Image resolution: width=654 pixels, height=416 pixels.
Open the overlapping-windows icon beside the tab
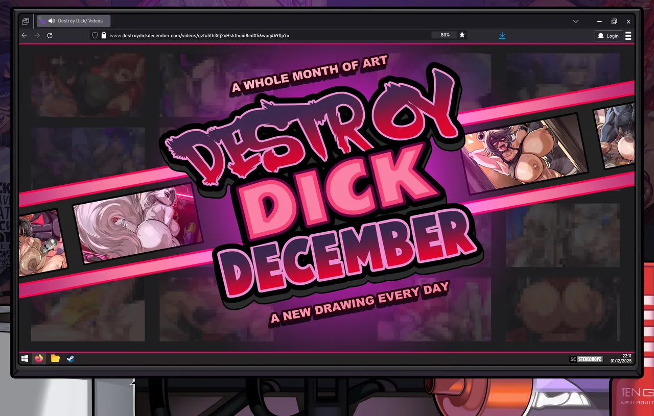click(25, 21)
